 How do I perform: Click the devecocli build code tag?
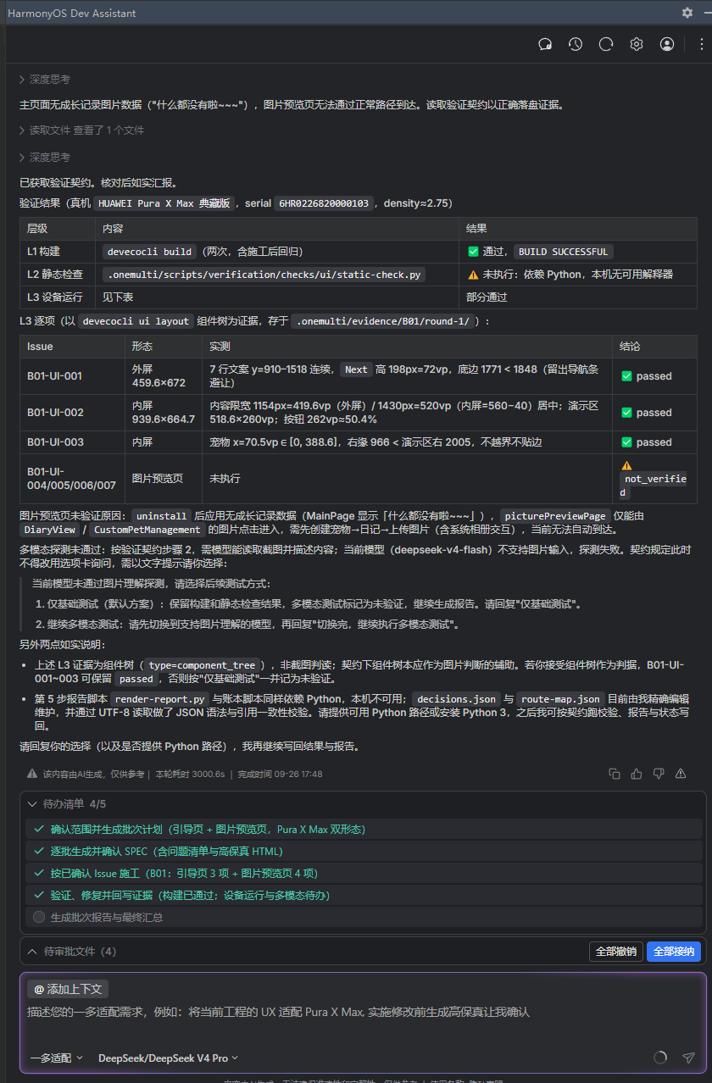pos(150,252)
